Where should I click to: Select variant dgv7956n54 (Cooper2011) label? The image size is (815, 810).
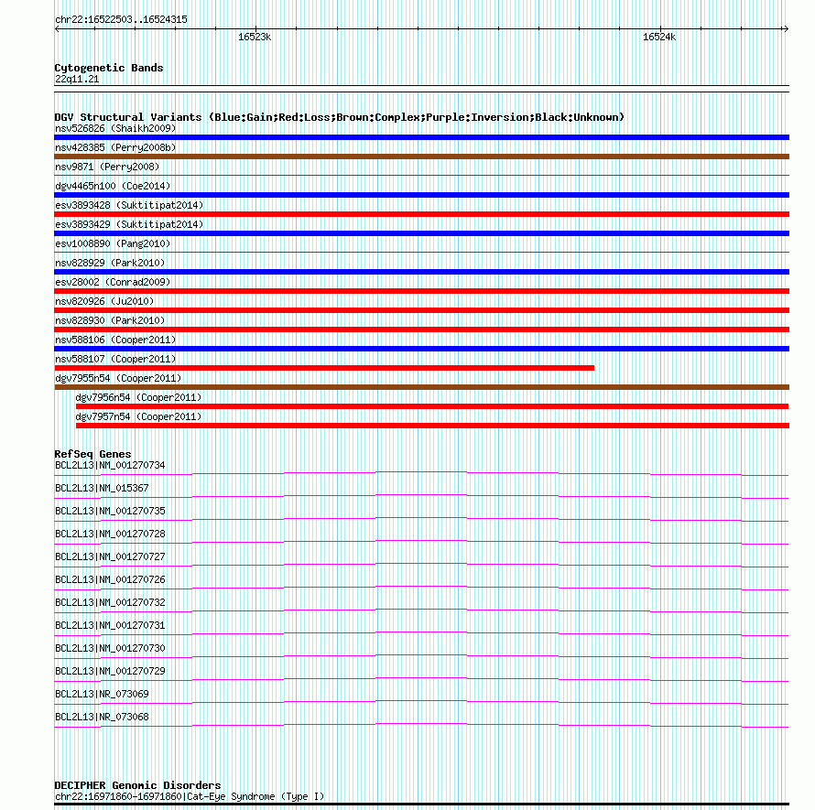click(x=138, y=397)
